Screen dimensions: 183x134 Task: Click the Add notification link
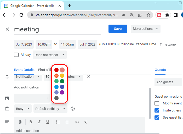click(26, 87)
